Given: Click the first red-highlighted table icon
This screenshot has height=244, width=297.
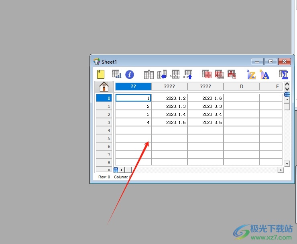Looking at the screenshot, I should click(x=206, y=74).
